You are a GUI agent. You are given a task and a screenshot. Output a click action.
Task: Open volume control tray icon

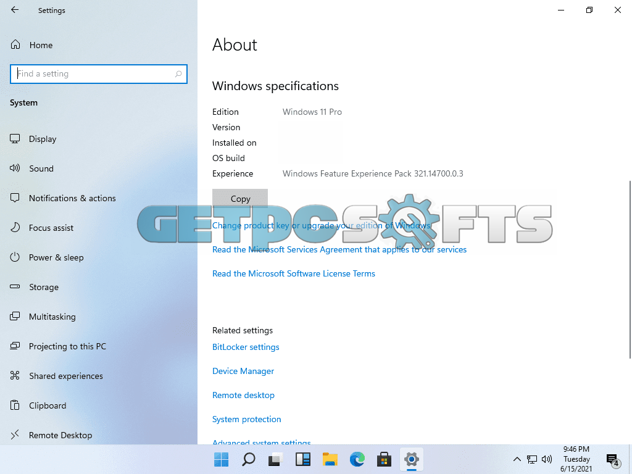click(547, 459)
